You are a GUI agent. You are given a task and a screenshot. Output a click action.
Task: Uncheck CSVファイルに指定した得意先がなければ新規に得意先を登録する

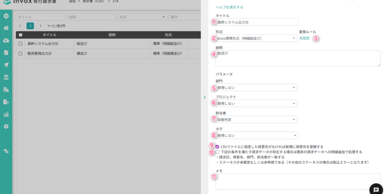point(218,147)
